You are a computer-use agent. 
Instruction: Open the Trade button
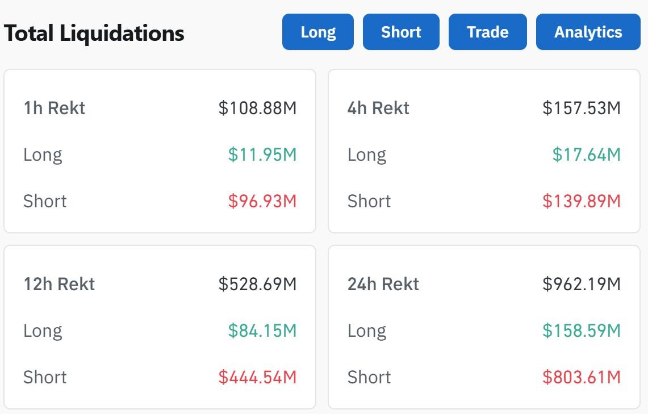click(487, 32)
